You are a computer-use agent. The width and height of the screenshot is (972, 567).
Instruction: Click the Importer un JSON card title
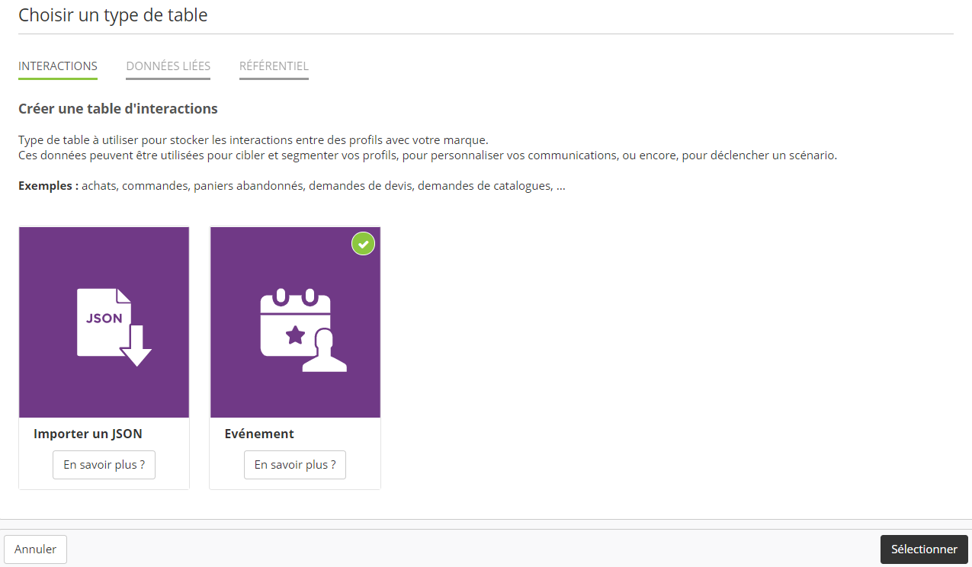pos(88,434)
